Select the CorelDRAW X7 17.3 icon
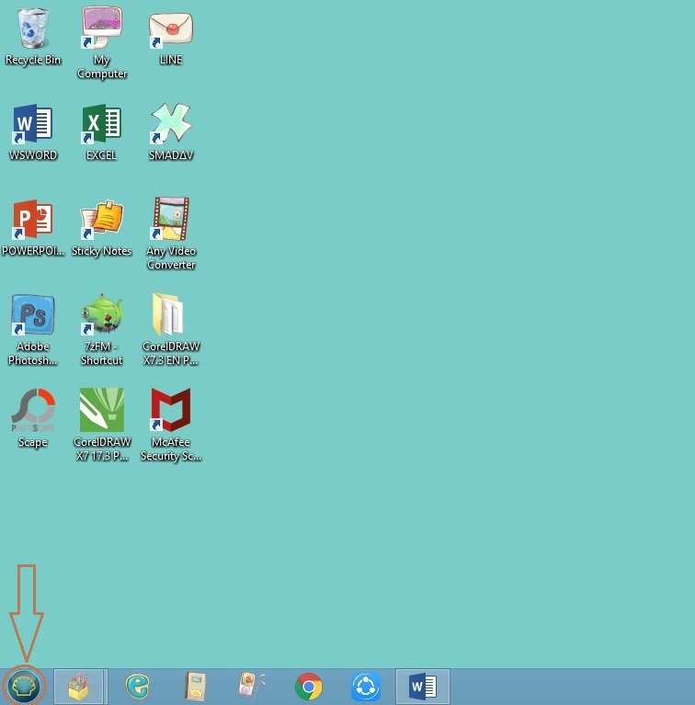 pos(102,410)
